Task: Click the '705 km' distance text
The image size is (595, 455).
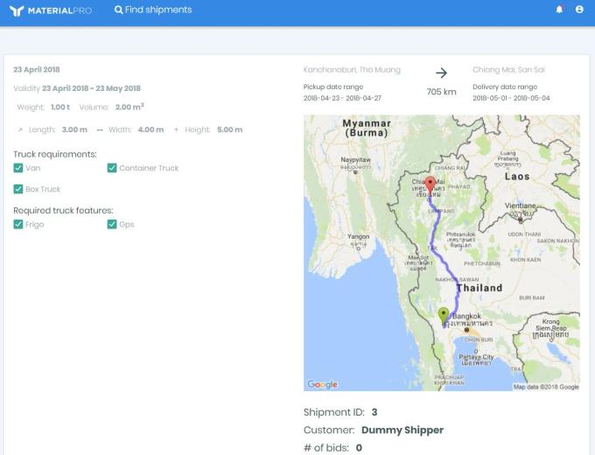Action: pyautogui.click(x=441, y=92)
